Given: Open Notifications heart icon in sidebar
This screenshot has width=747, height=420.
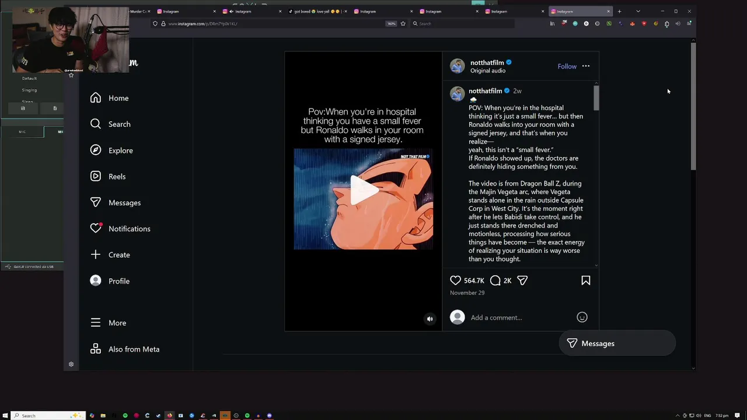Looking at the screenshot, I should coord(96,228).
